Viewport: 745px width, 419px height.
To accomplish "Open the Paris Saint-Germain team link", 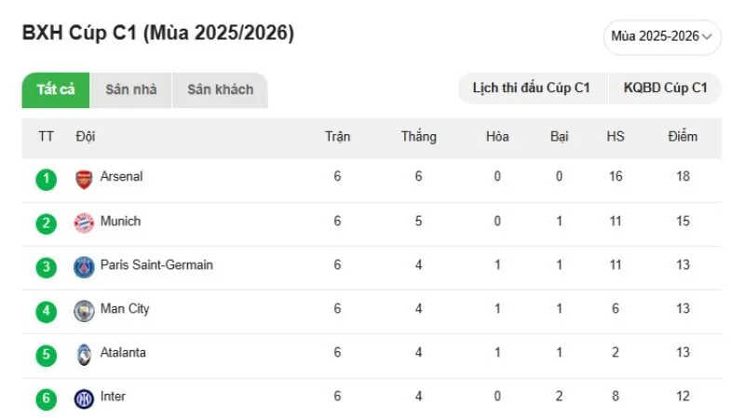I will (156, 265).
